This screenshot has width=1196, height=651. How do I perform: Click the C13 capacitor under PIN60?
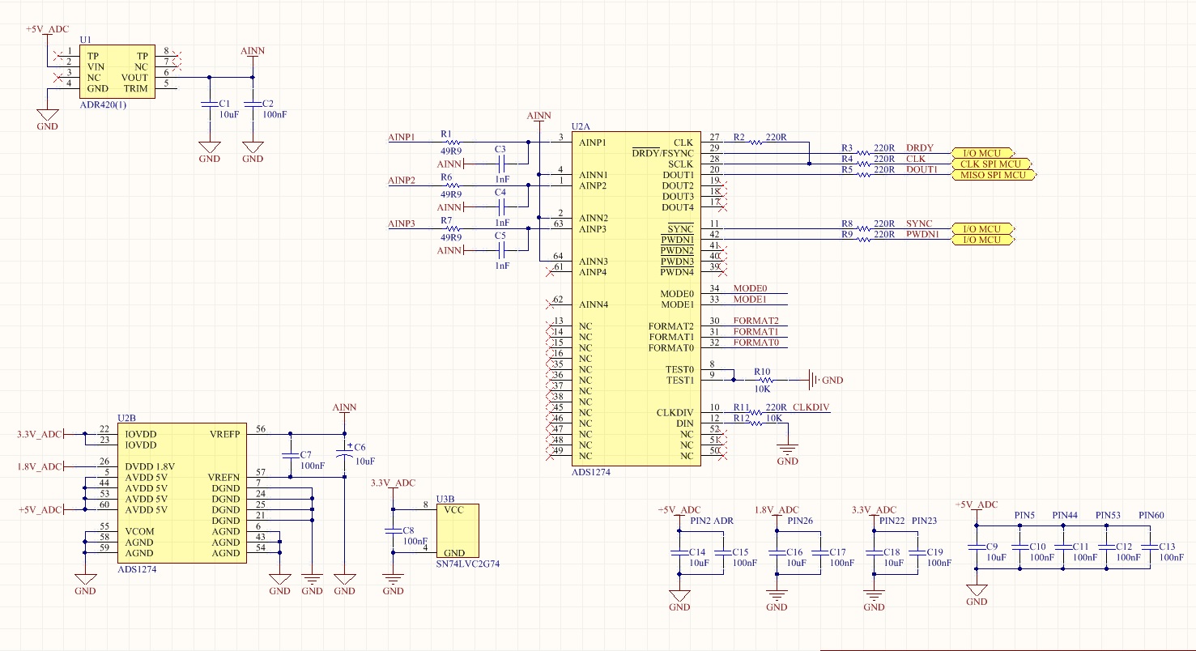click(x=1150, y=547)
